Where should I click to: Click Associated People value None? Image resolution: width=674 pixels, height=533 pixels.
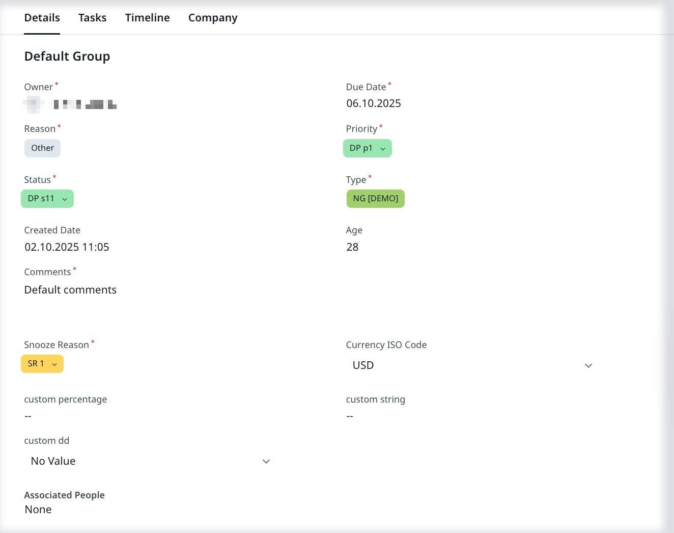click(38, 509)
